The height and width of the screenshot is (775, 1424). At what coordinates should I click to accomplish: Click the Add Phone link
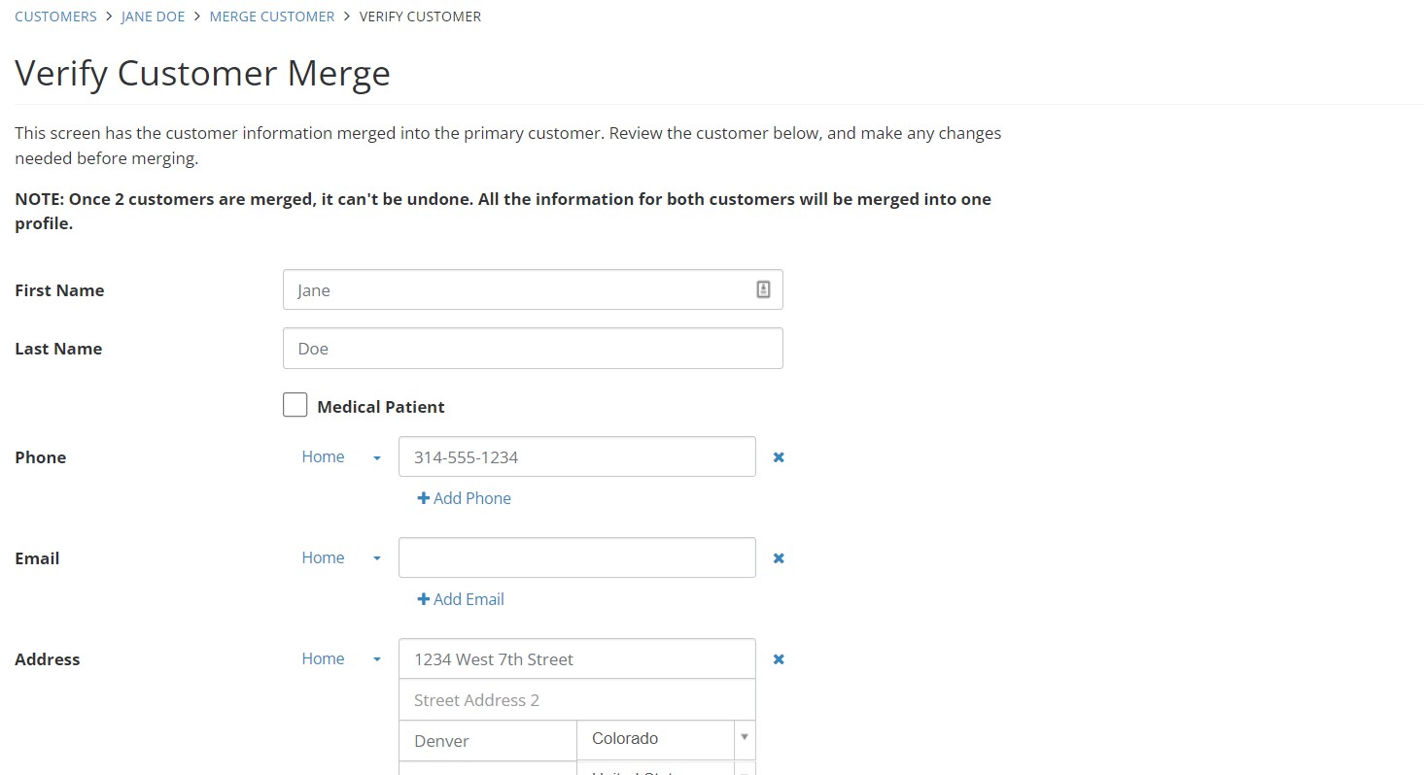tap(472, 498)
